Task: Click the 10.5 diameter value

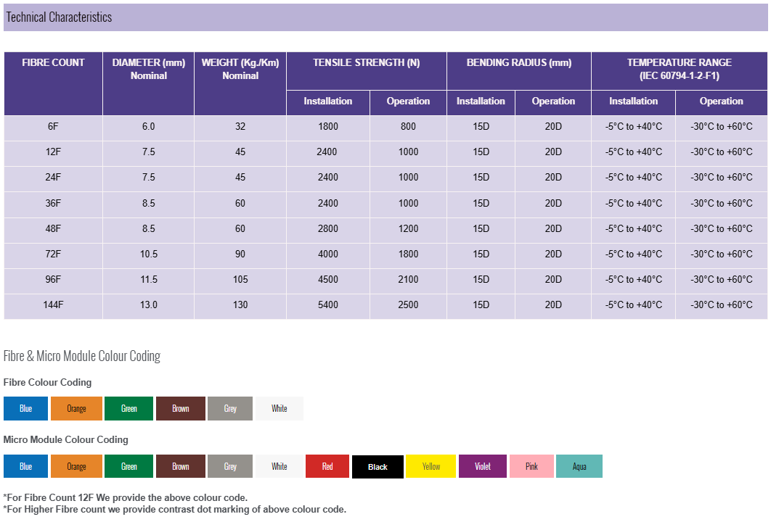Action: pos(149,254)
